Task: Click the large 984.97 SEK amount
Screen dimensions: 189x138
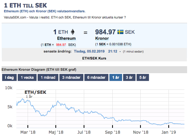Action: [x=105, y=32]
